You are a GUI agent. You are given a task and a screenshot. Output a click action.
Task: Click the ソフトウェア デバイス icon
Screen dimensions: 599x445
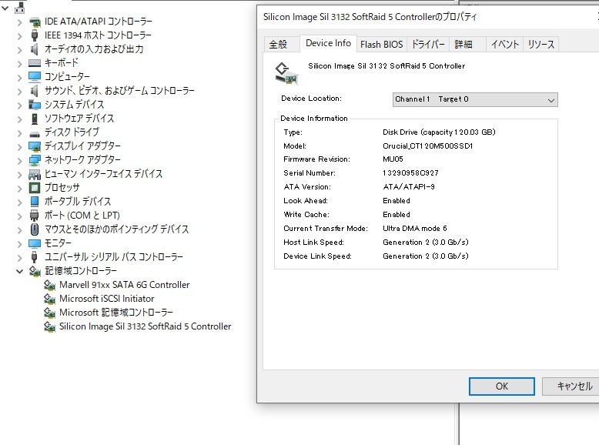(35, 119)
